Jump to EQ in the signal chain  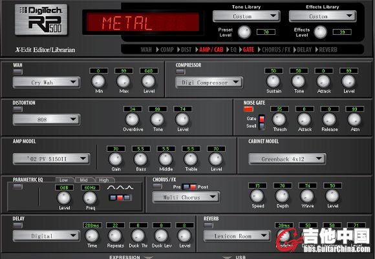pyautogui.click(x=233, y=50)
